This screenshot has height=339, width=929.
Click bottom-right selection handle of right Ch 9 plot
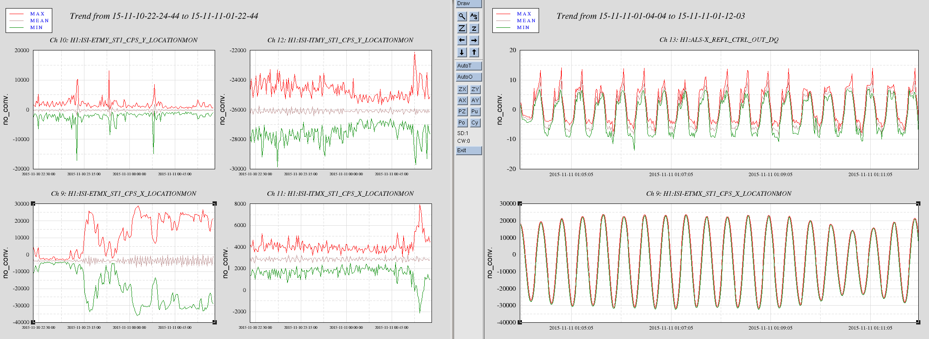click(918, 322)
